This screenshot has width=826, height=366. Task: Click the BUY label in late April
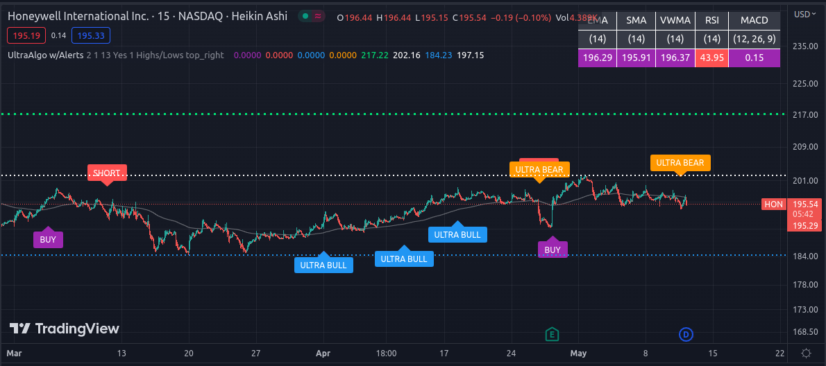553,248
